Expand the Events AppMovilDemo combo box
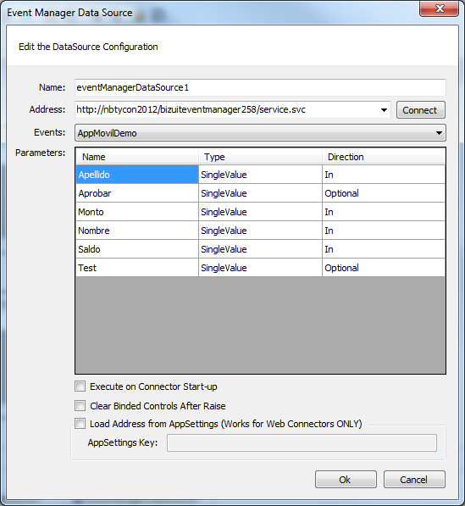The height and width of the screenshot is (506, 465). [x=260, y=133]
